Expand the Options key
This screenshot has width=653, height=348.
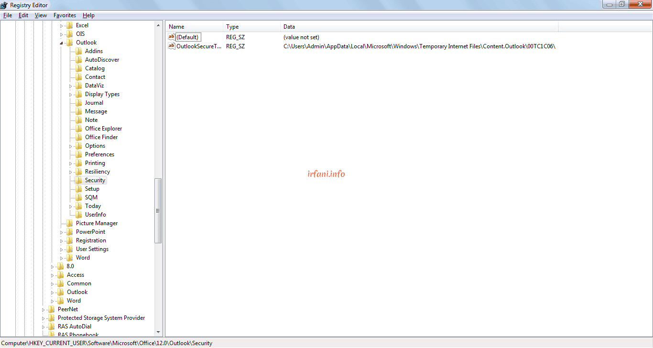click(71, 146)
